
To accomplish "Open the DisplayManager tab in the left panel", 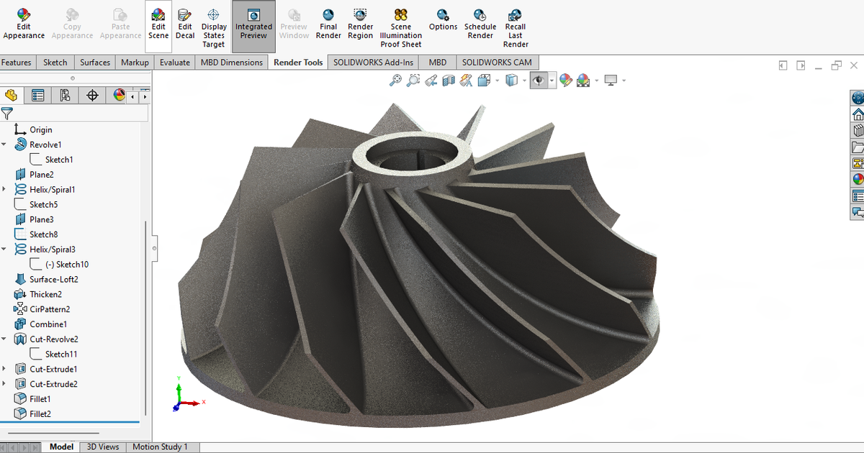I will (x=119, y=94).
